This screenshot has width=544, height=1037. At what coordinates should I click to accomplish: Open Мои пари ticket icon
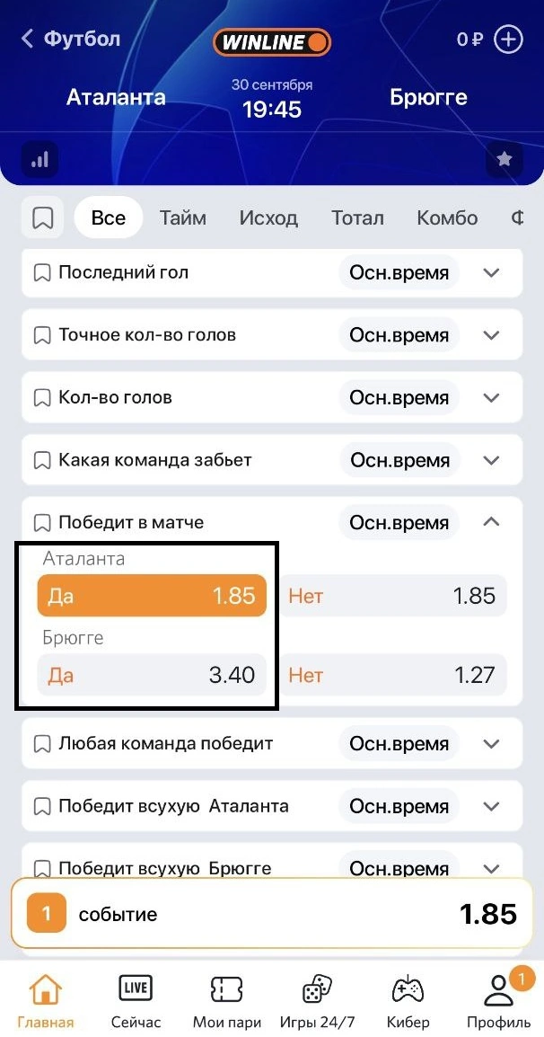click(226, 990)
